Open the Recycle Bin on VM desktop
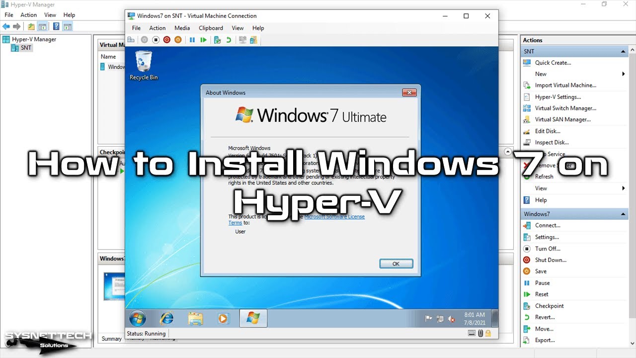 coord(144,65)
